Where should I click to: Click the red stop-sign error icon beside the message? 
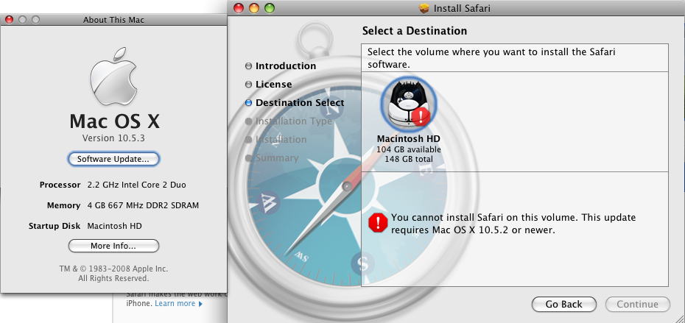378,223
